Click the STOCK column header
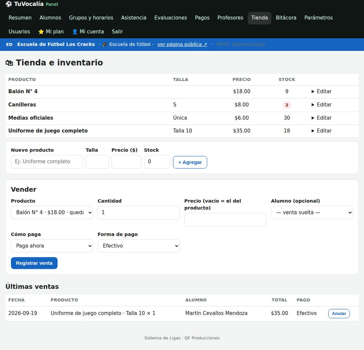Viewport: 364px width, 350px height. [x=287, y=80]
